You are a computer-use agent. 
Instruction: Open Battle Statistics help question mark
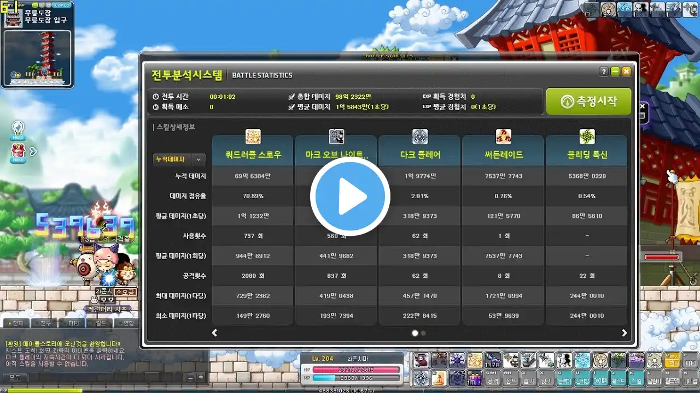pyautogui.click(x=604, y=72)
